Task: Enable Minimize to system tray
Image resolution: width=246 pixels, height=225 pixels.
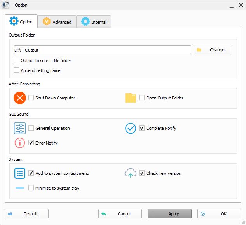Action: pyautogui.click(x=31, y=188)
